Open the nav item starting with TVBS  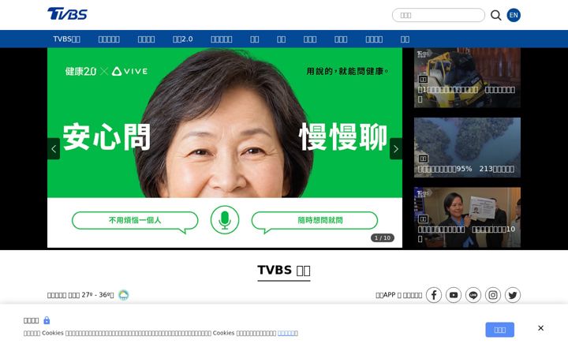[x=66, y=39]
